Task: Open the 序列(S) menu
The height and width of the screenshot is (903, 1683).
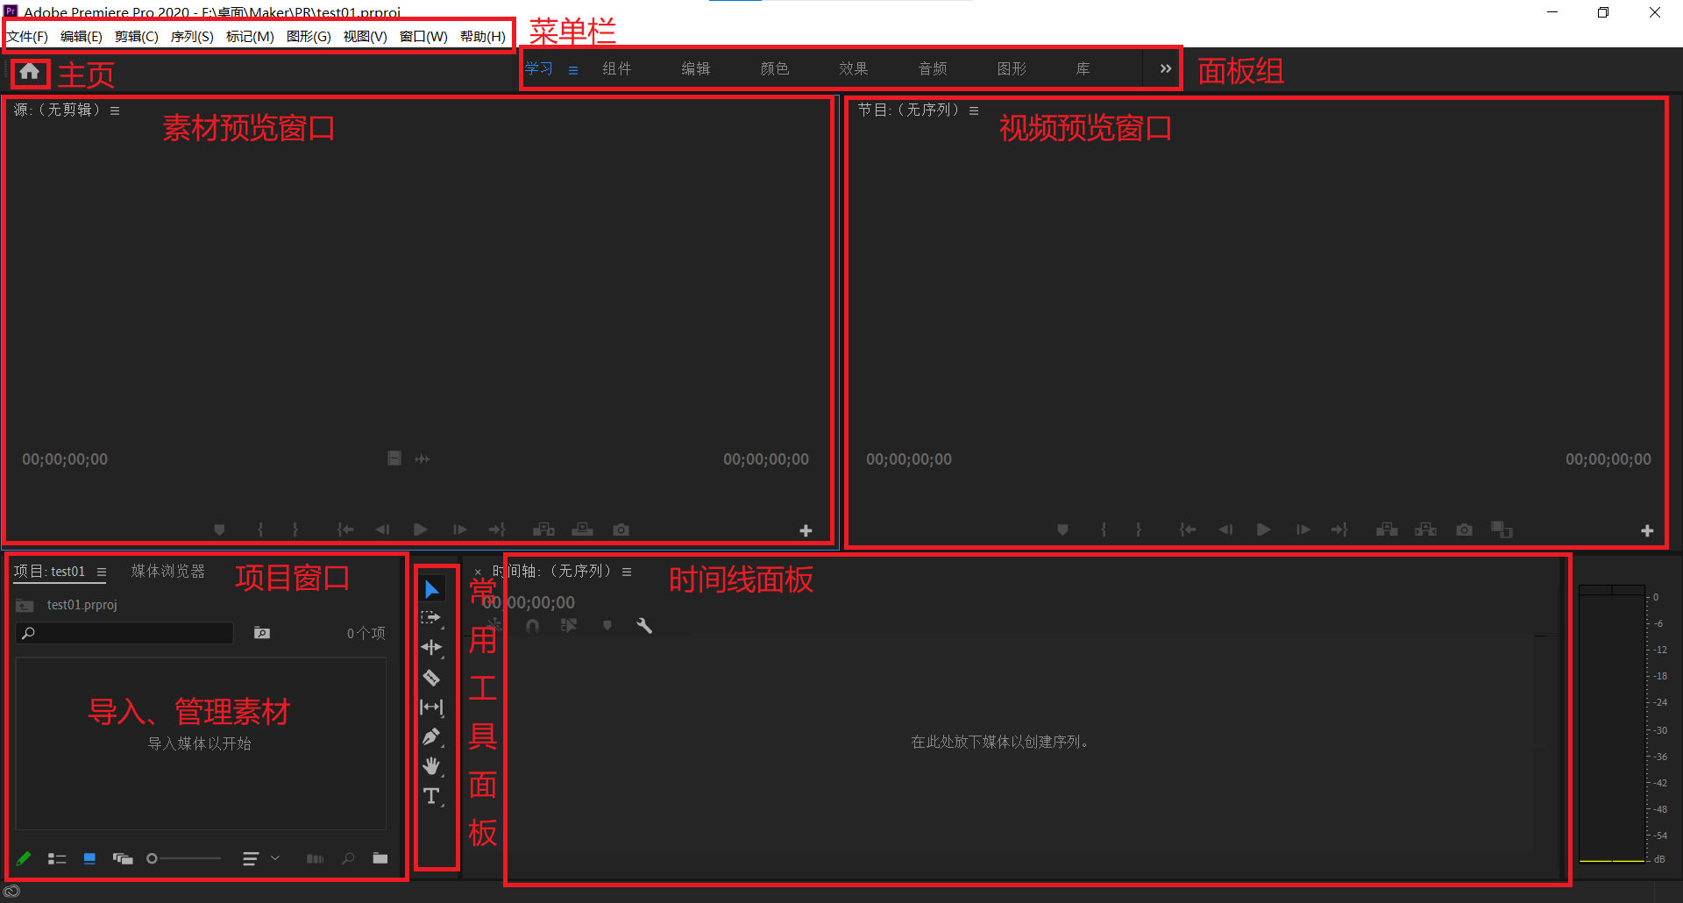Action: click(x=192, y=36)
